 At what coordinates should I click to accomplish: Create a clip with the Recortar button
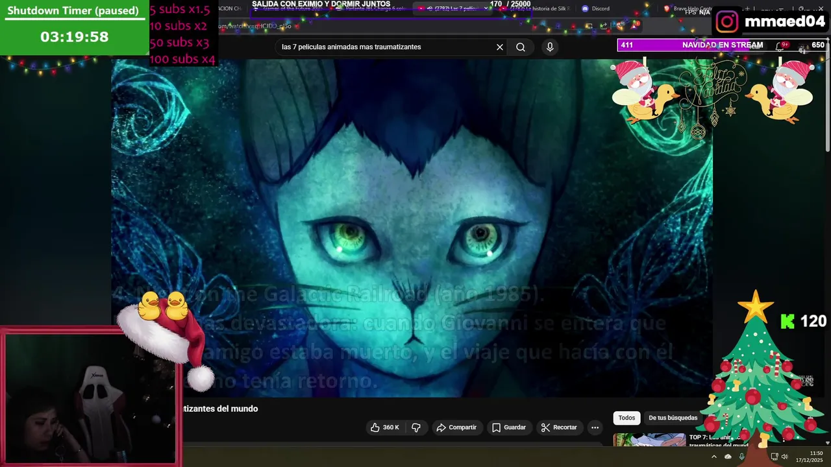(559, 427)
